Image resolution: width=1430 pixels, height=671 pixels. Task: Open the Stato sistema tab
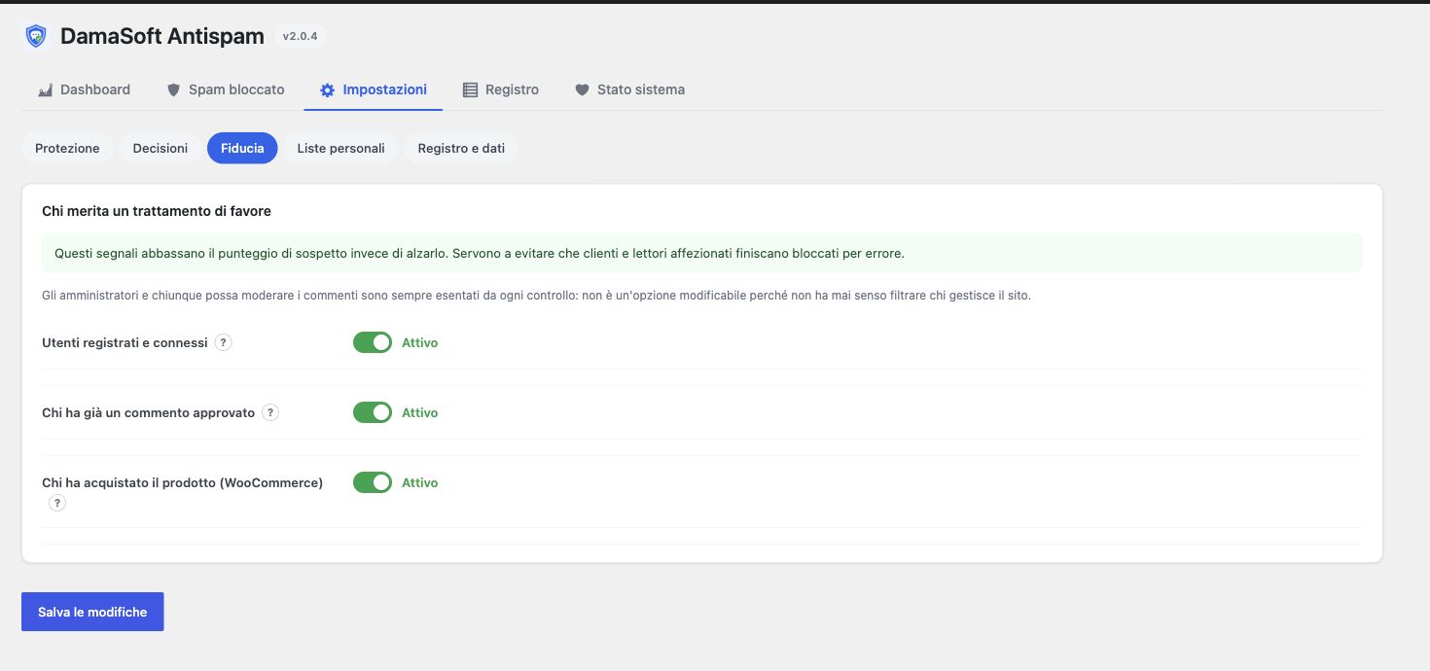pos(629,89)
